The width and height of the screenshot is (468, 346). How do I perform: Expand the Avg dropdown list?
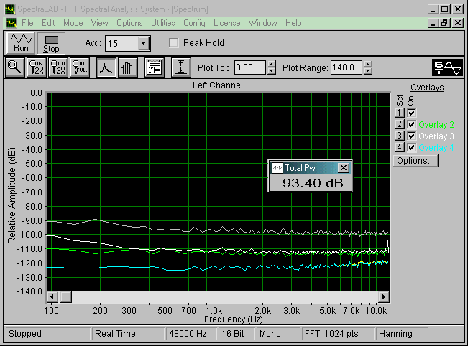(144, 44)
